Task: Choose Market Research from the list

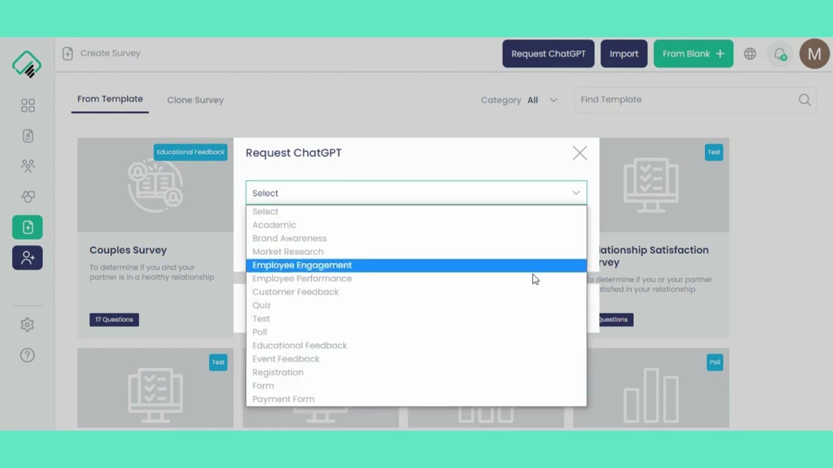Action: pyautogui.click(x=416, y=252)
